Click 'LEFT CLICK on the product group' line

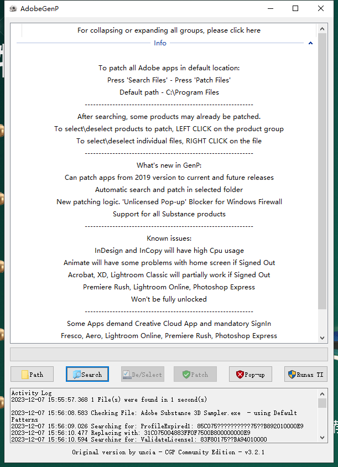click(x=169, y=129)
